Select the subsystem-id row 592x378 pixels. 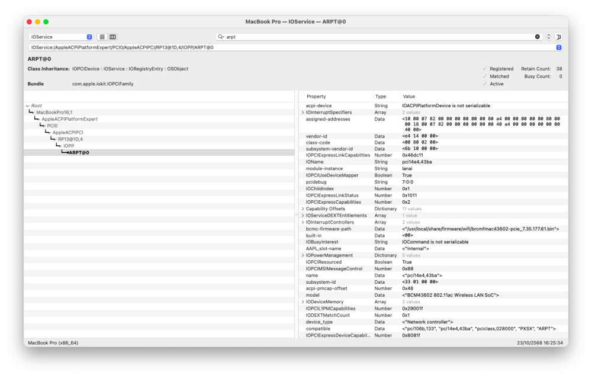(x=433, y=282)
